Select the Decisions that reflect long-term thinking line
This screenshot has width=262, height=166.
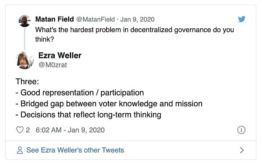coord(88,115)
